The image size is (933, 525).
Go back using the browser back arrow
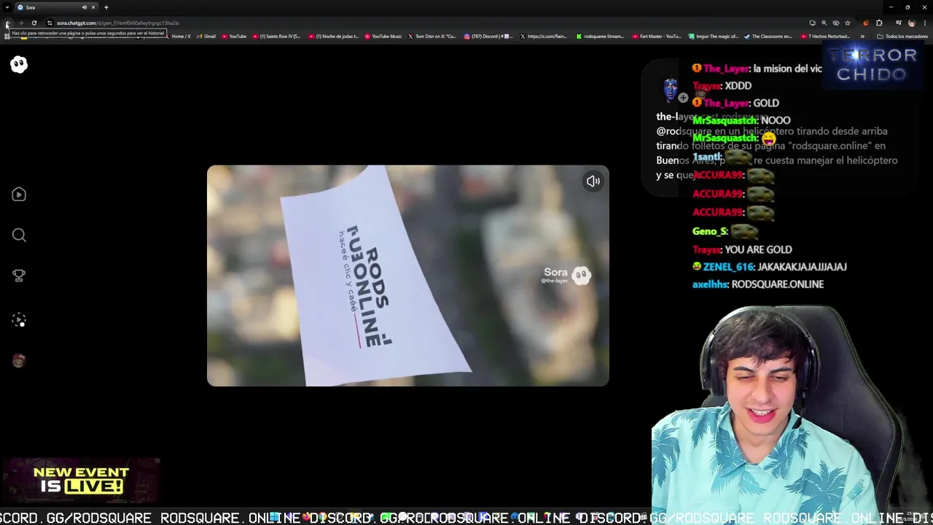[7, 23]
